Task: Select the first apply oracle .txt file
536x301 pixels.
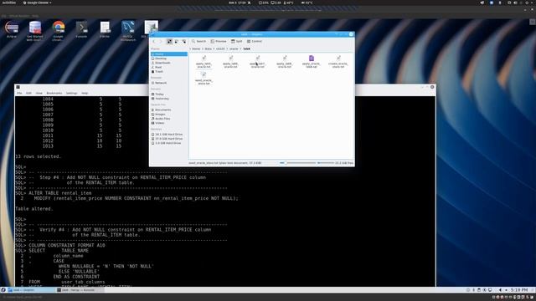Action: [x=204, y=62]
